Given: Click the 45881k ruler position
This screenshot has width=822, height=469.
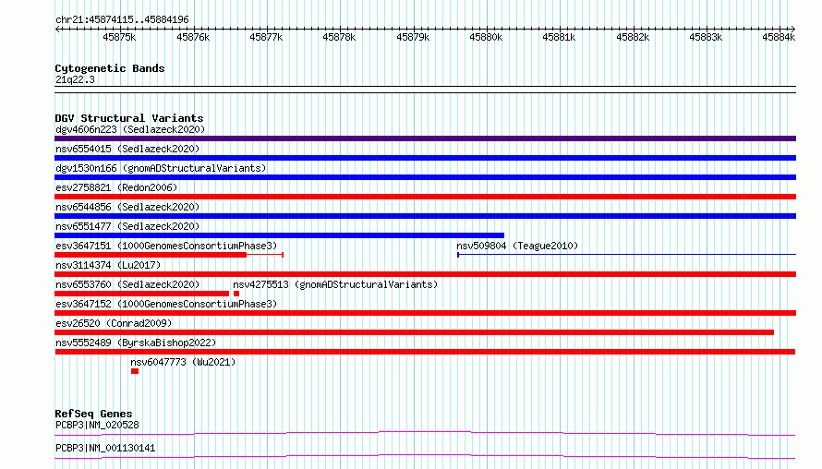Looking at the screenshot, I should coord(559,37).
